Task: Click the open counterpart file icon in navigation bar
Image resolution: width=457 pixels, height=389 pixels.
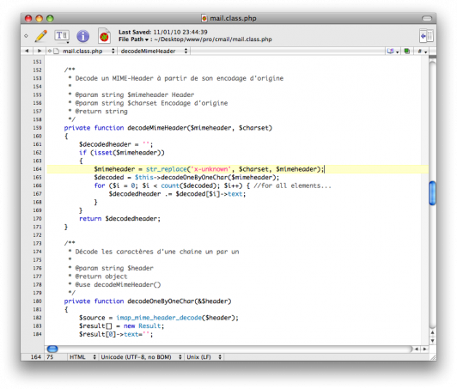Action: (406, 52)
